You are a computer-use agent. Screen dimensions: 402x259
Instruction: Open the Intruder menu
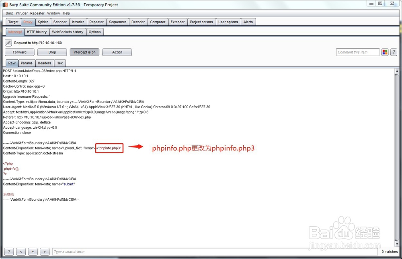(x=22, y=13)
